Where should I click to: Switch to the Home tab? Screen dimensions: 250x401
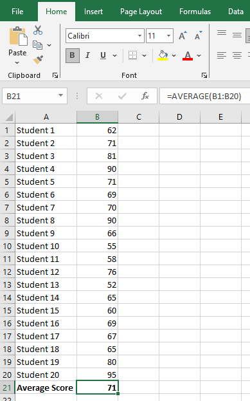click(57, 12)
